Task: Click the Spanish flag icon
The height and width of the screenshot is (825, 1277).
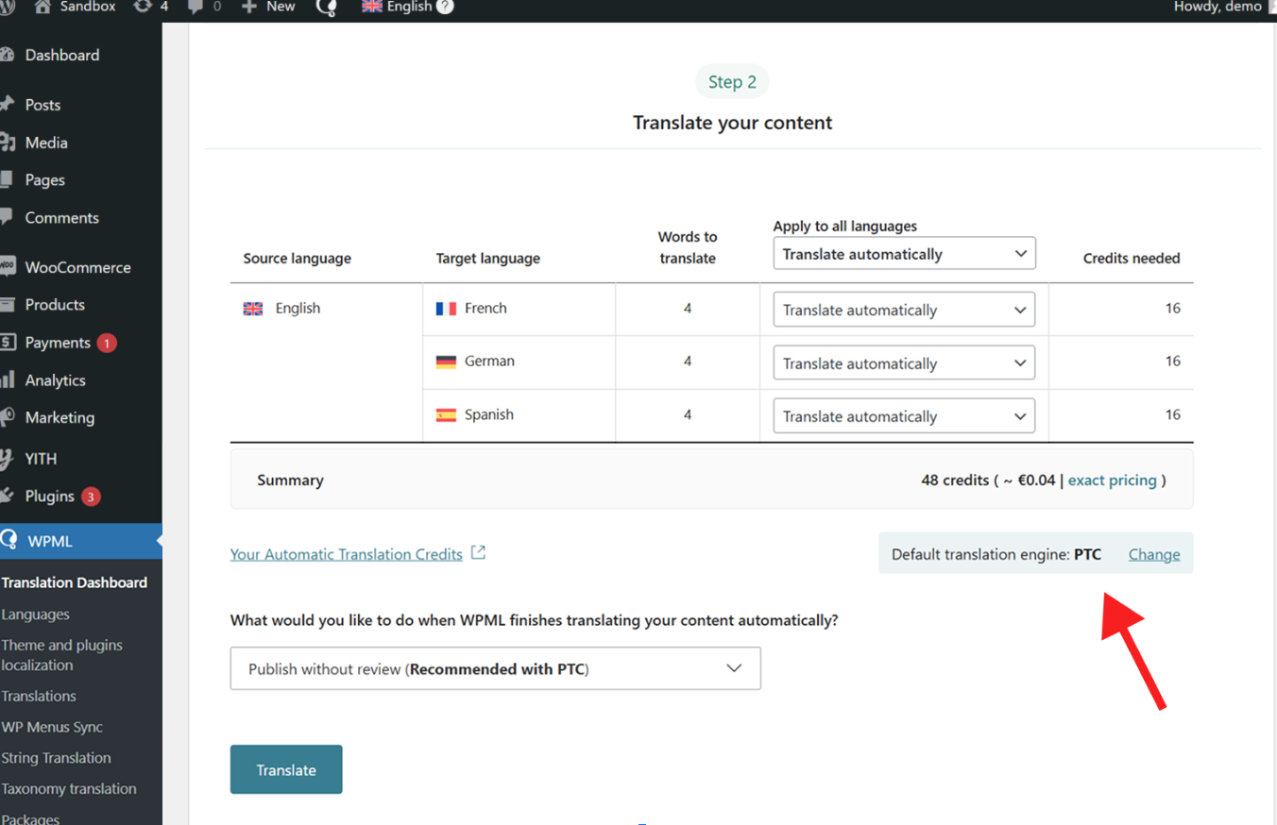Action: (446, 414)
